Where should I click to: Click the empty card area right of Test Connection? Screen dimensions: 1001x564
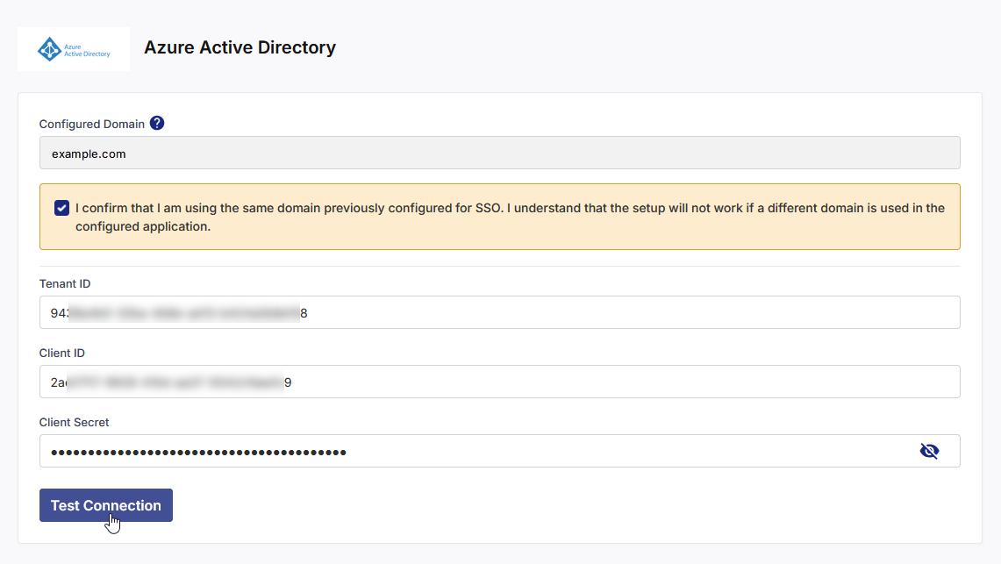pos(570,505)
